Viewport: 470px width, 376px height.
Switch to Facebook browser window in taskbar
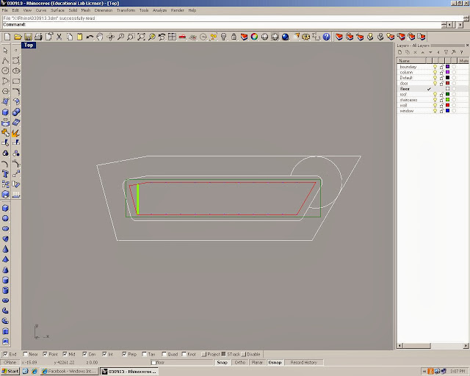pos(69,371)
